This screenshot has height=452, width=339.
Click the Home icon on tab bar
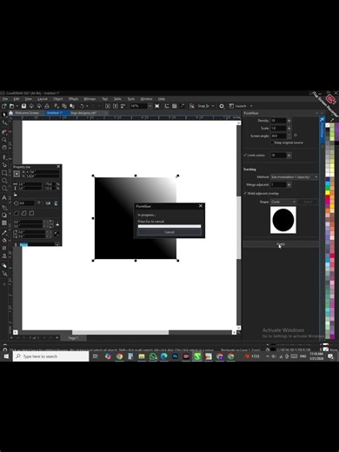pyautogui.click(x=10, y=113)
